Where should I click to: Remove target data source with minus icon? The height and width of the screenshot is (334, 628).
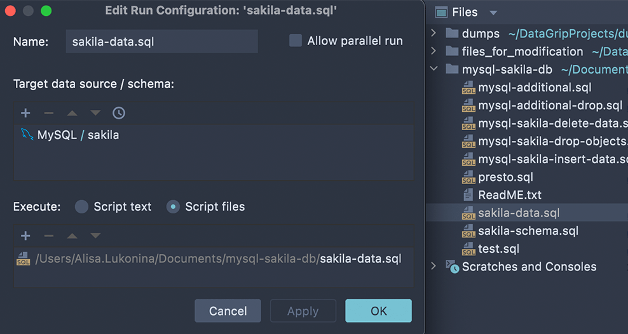(49, 113)
